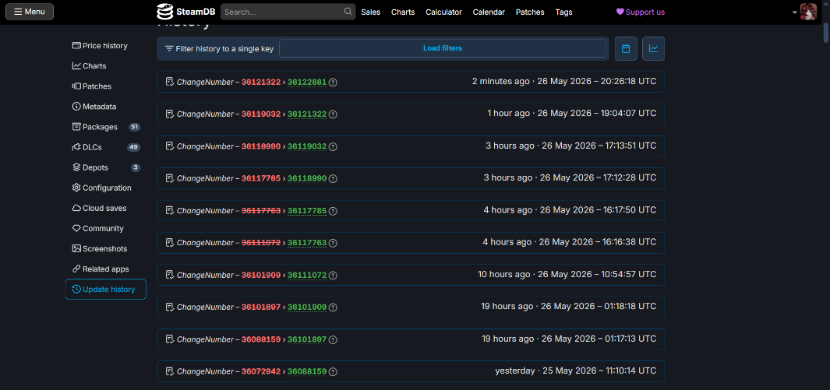Select Update history in sidebar
The image size is (830, 390).
click(x=106, y=289)
